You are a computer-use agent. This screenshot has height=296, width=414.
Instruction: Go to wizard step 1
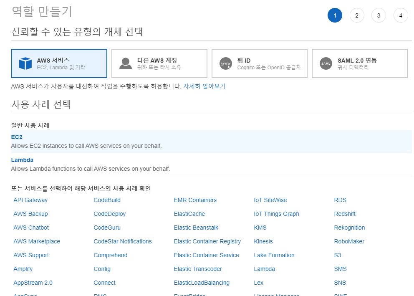pyautogui.click(x=335, y=15)
